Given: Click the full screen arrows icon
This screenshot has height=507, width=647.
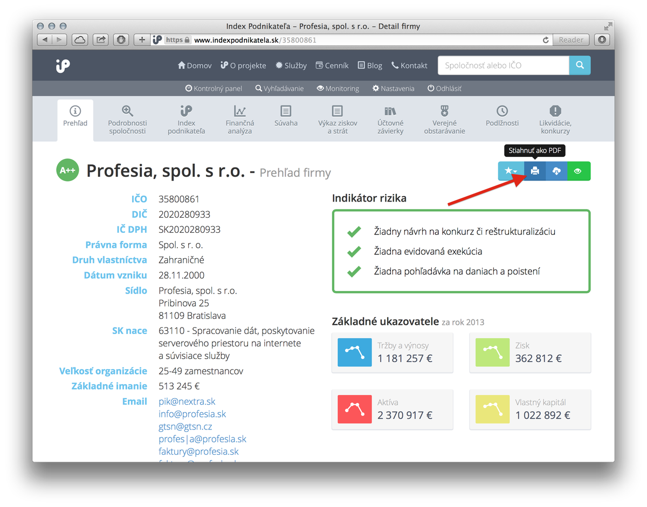Looking at the screenshot, I should tap(608, 26).
